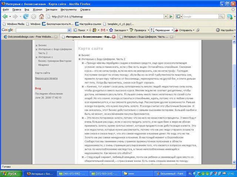
Task: Click the Google toolbar search input
Action: pyautogui.click(x=41, y=30)
